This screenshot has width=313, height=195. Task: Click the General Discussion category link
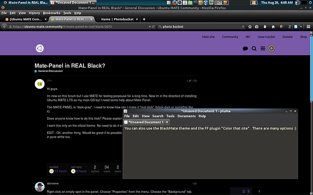50,71
